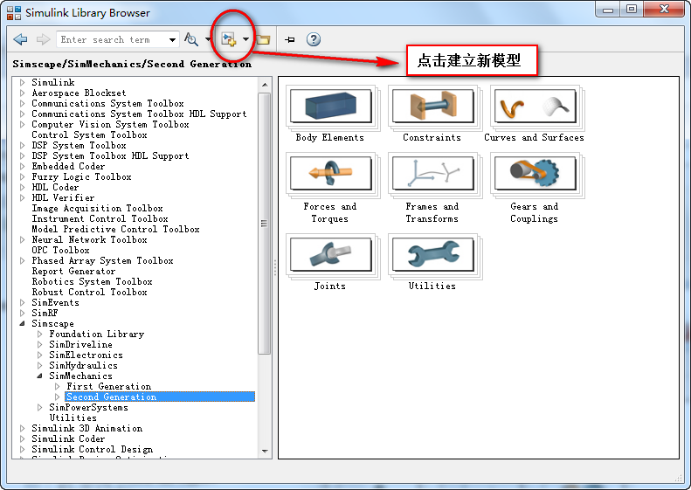This screenshot has width=691, height=490.
Task: Expand the Fuzzy Logic Toolbox node
Action: [x=22, y=176]
